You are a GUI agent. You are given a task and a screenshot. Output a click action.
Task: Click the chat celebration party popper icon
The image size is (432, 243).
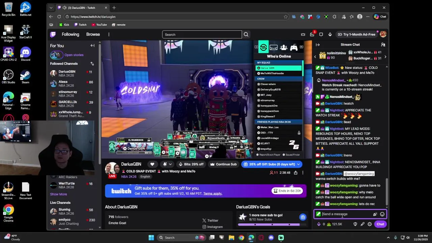pos(375,214)
